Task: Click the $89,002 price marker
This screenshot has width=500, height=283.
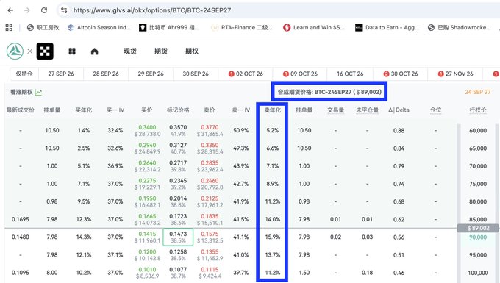Action: click(478, 228)
